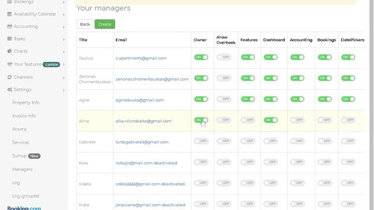Viewport: 374px width, 210px height.
Task: Open Invoice Info settings page
Action: pos(24,116)
